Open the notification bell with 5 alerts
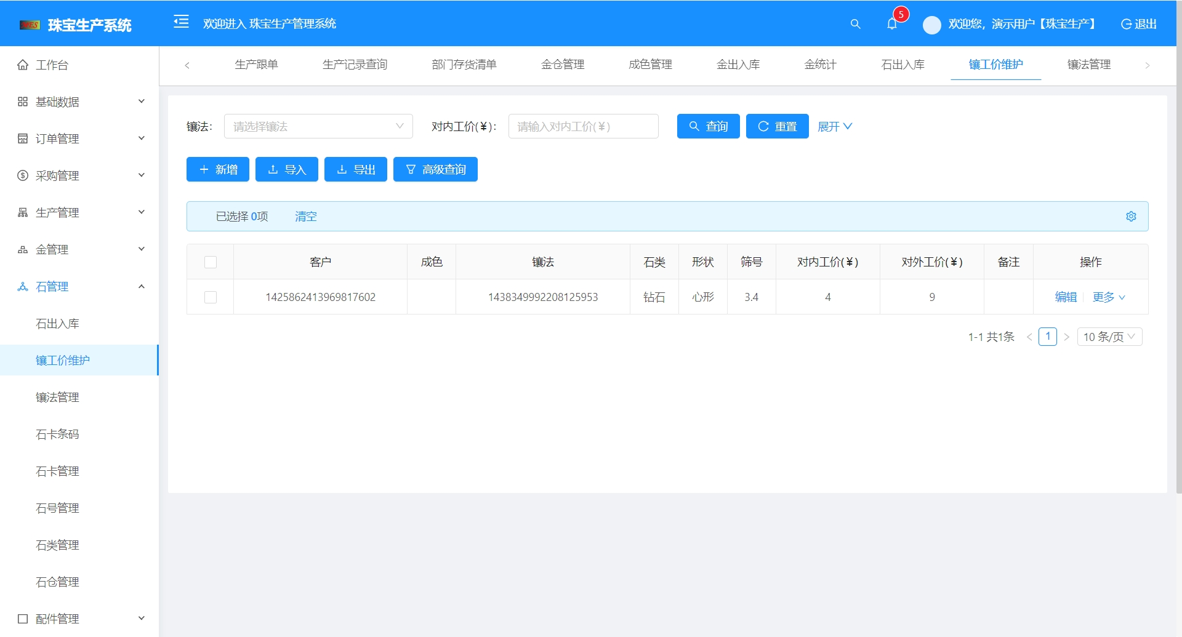Screen dimensions: 1182x637 point(892,25)
